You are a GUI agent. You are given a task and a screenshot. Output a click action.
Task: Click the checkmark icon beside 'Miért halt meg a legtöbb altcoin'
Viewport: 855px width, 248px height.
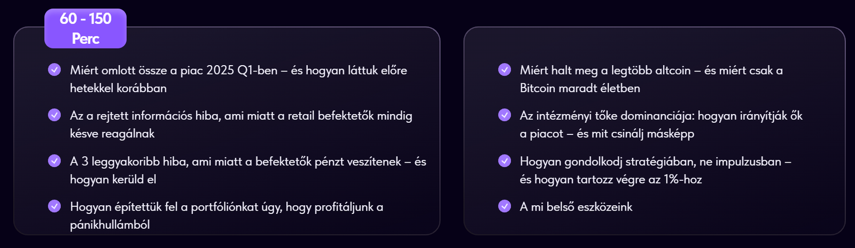click(504, 69)
